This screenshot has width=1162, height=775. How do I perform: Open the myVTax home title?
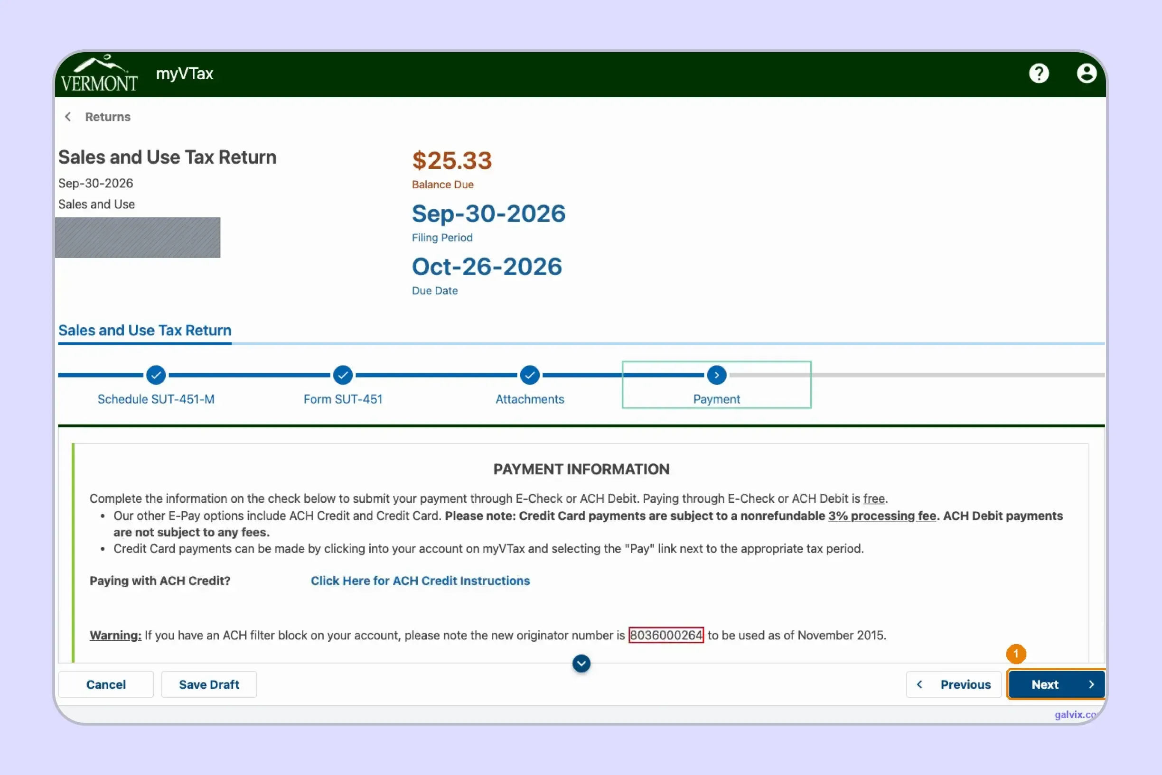point(185,74)
